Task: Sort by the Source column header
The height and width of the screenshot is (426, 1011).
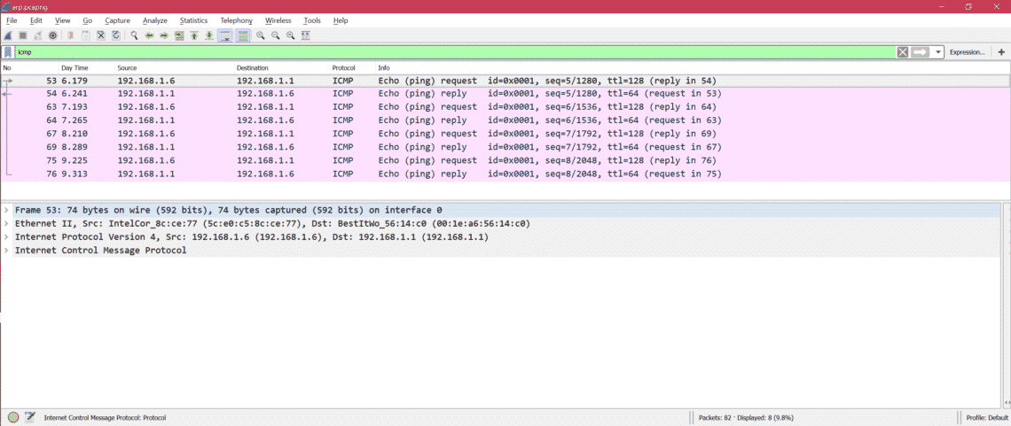Action: (174, 67)
